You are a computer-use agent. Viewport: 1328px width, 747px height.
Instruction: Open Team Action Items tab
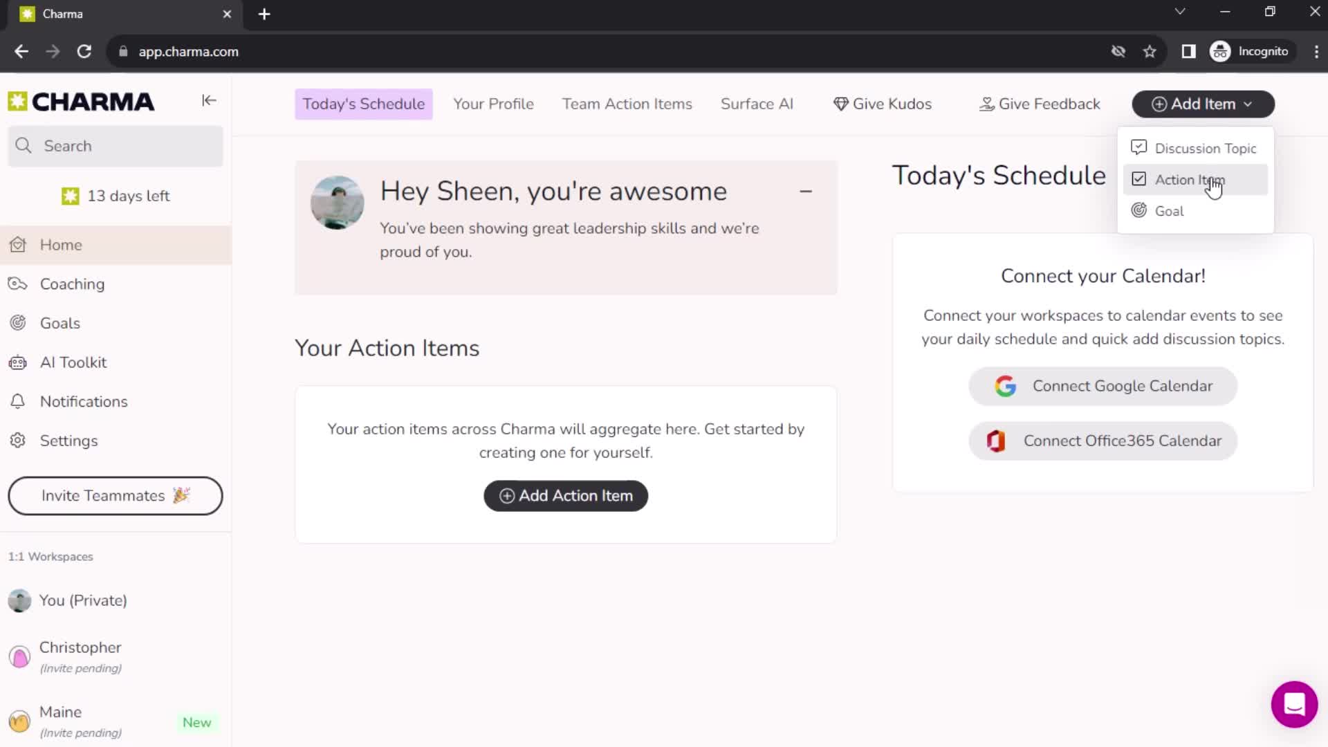[627, 103]
